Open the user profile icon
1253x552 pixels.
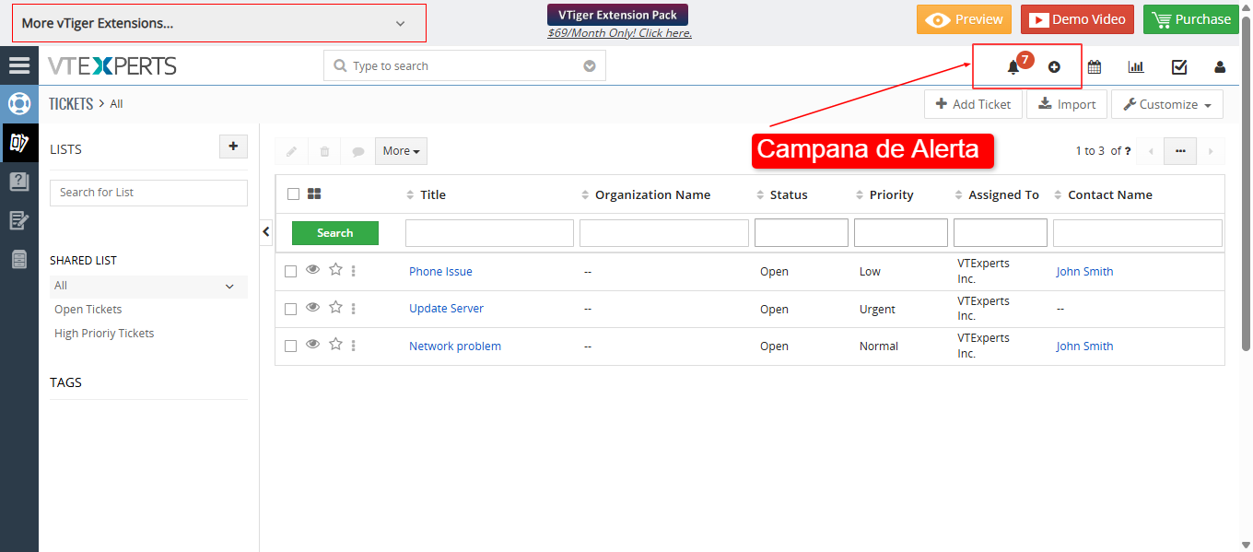1220,66
